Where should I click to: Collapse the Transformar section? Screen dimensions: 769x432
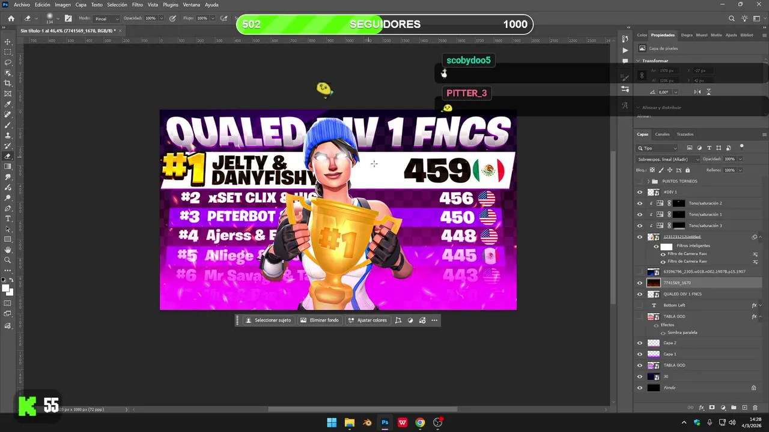click(638, 61)
